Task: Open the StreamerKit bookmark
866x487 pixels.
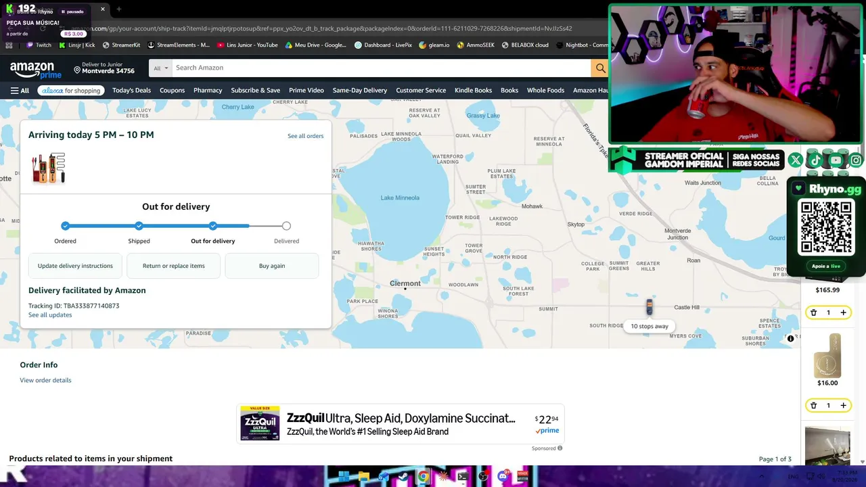Action: (121, 45)
